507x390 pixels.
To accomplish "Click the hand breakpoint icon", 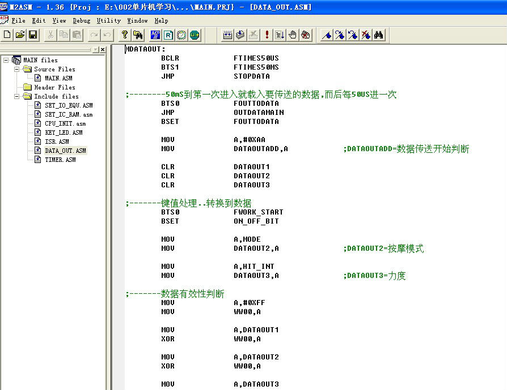I will click(x=293, y=35).
